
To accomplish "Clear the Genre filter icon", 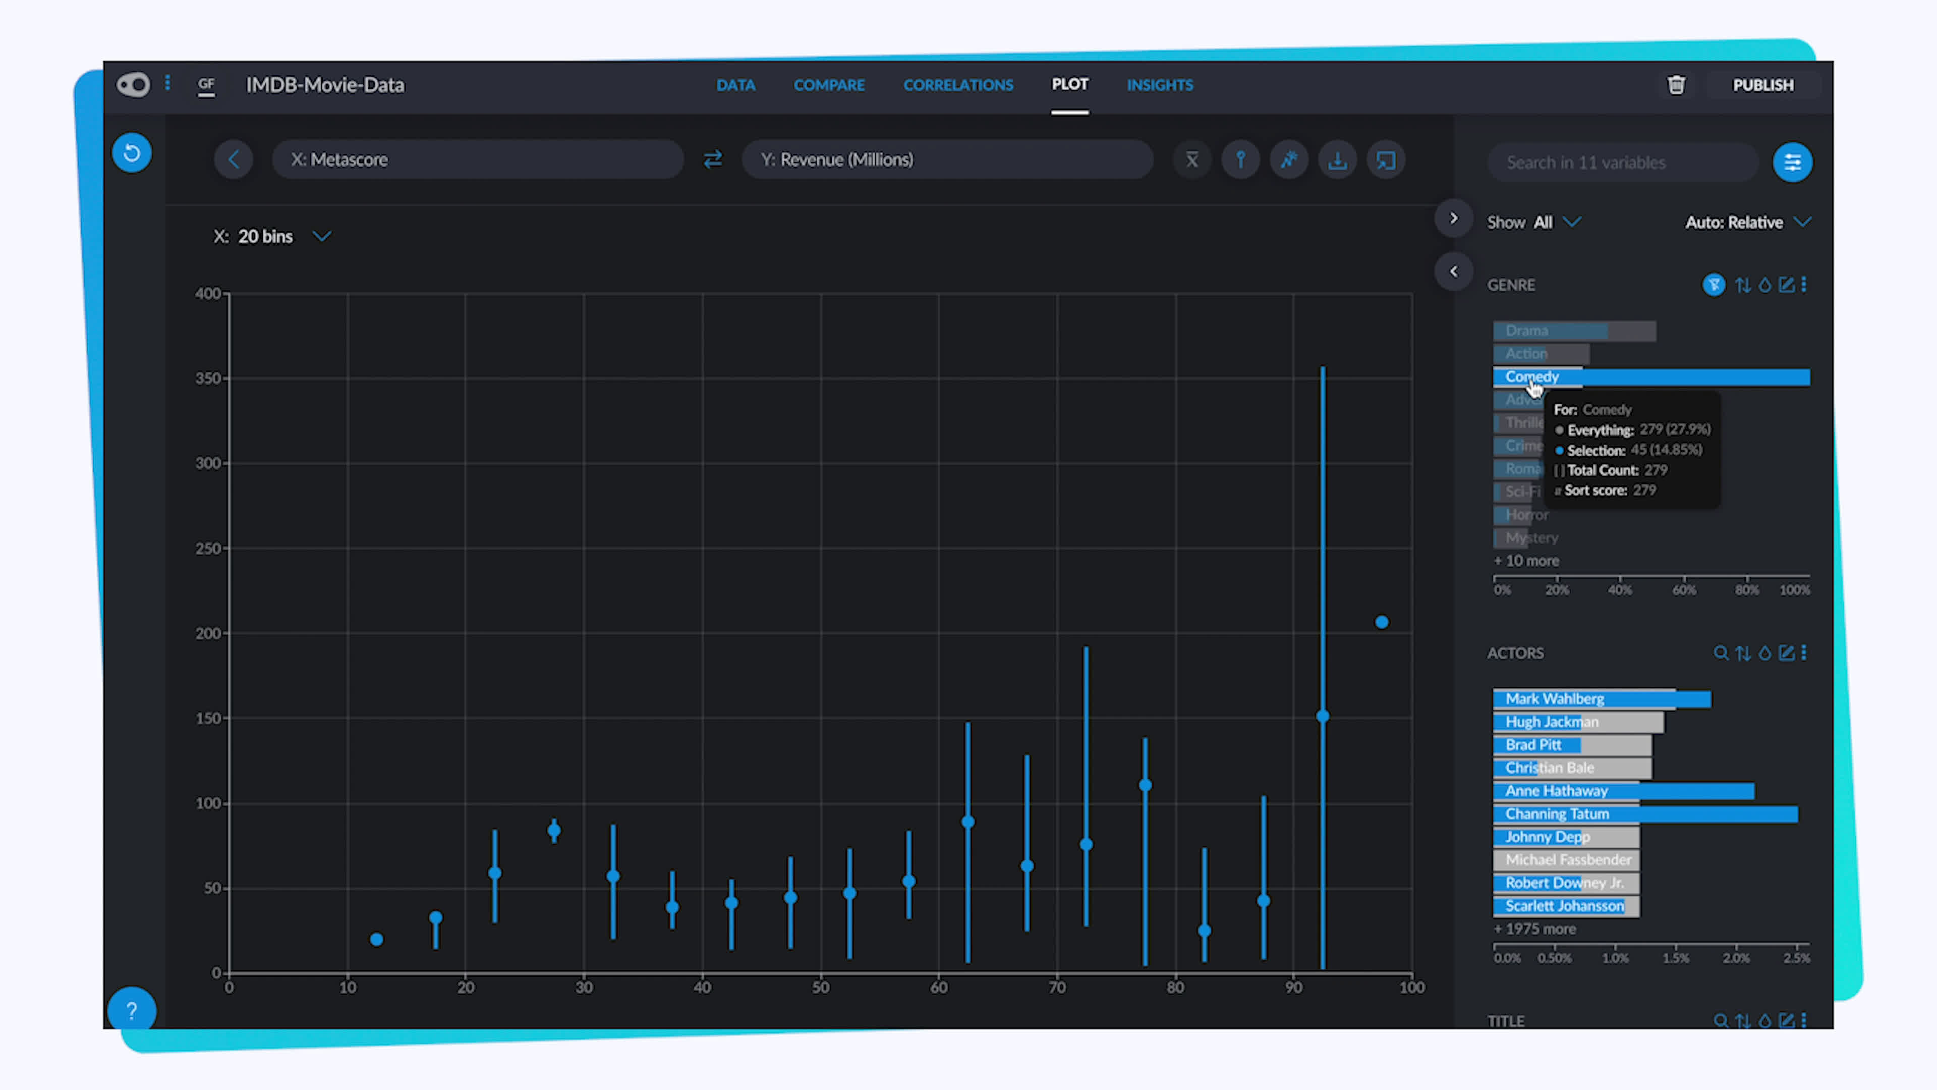I will coord(1714,284).
